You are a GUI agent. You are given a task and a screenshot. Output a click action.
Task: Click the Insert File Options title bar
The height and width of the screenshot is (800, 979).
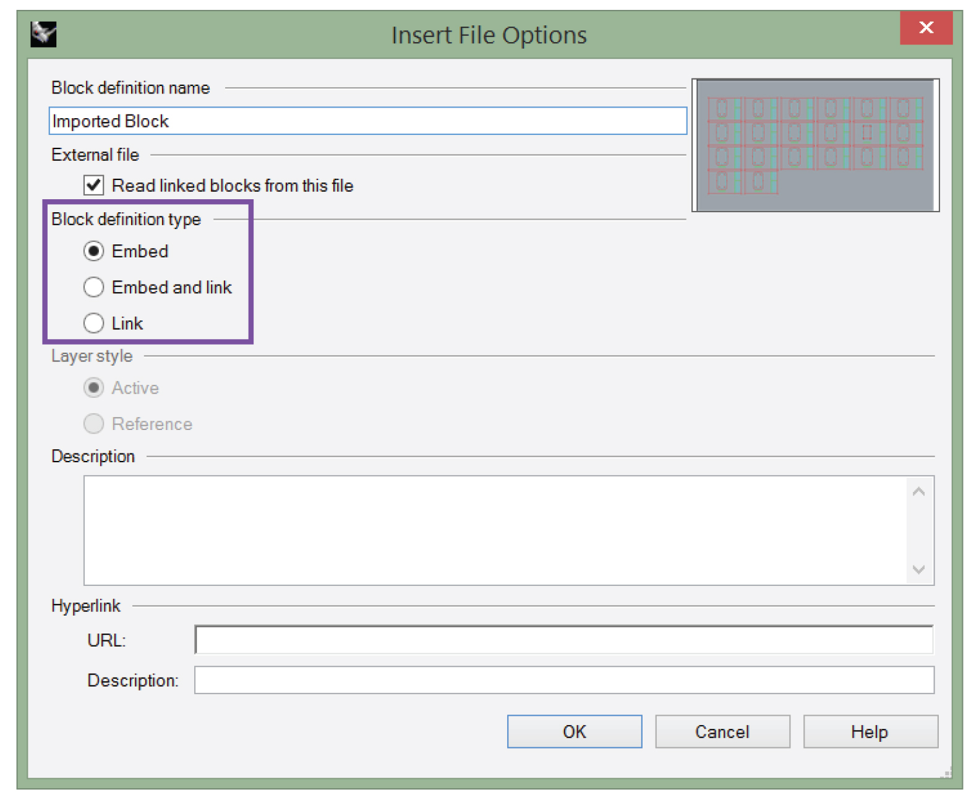pos(489,35)
